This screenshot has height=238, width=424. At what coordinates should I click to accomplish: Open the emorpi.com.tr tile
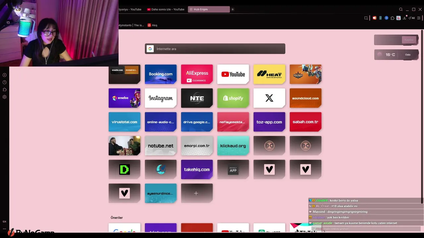pyautogui.click(x=197, y=145)
